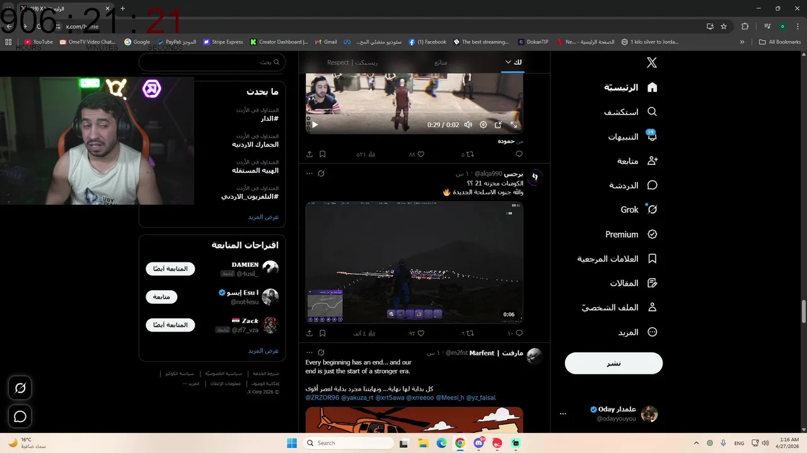Screen dimensions: 807x453
Task: Like the برجس post (٩٣)
Action: coord(417,333)
